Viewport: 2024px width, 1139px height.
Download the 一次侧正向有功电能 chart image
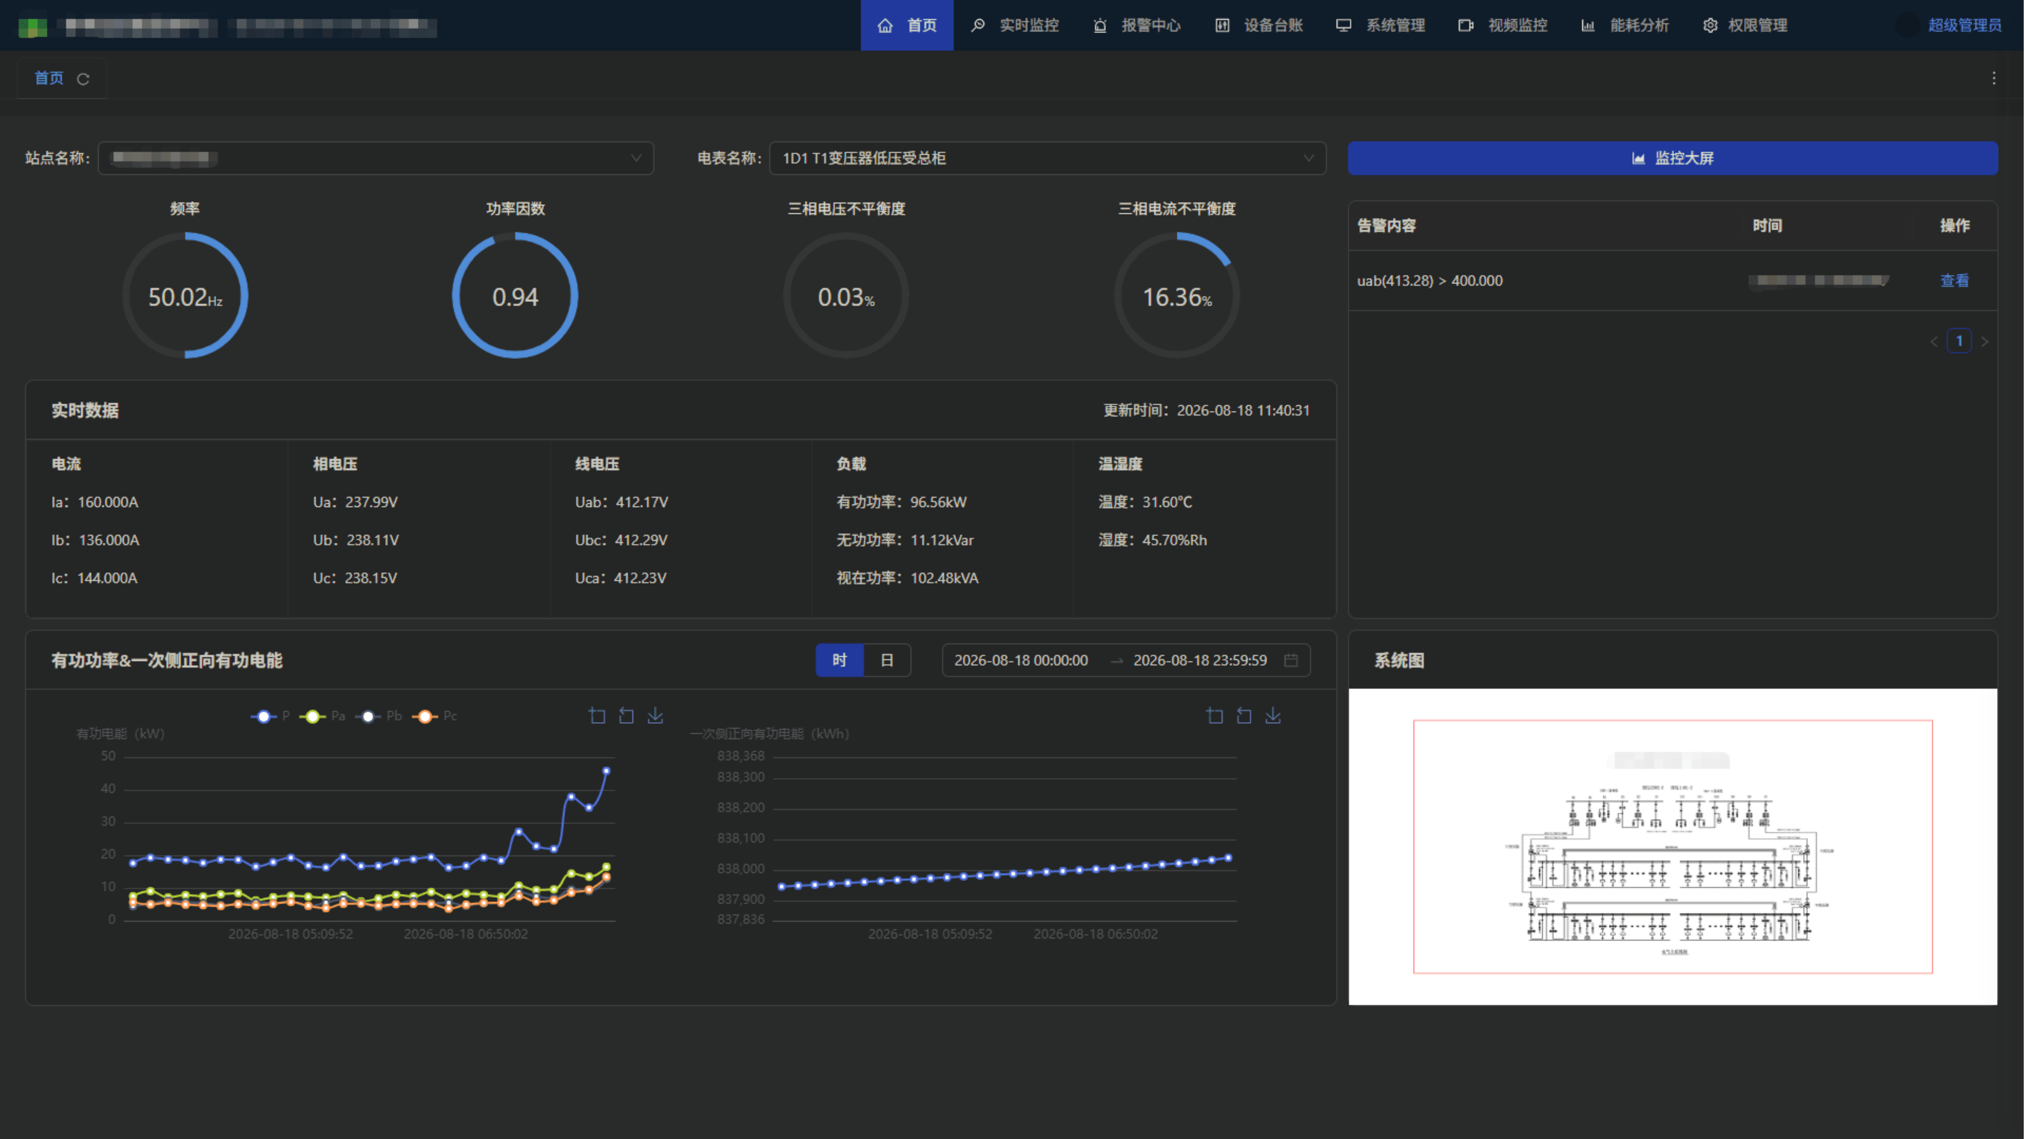coord(1273,715)
